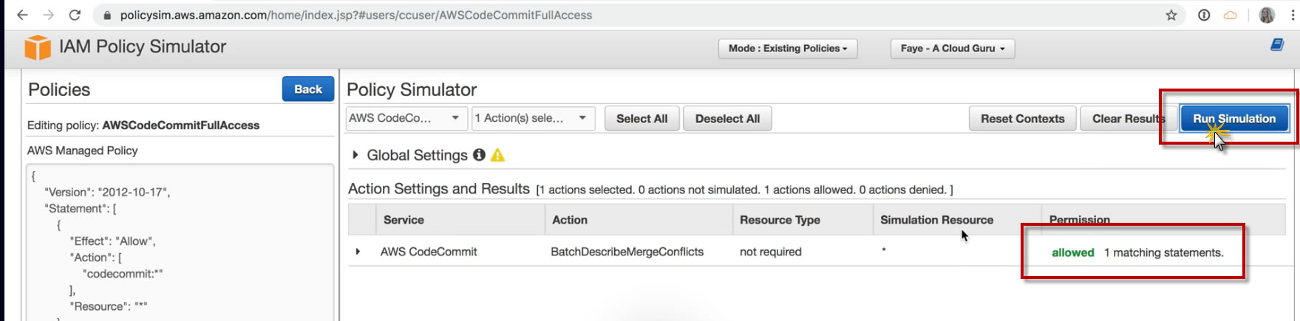Expand the Global Settings section

tap(355, 155)
